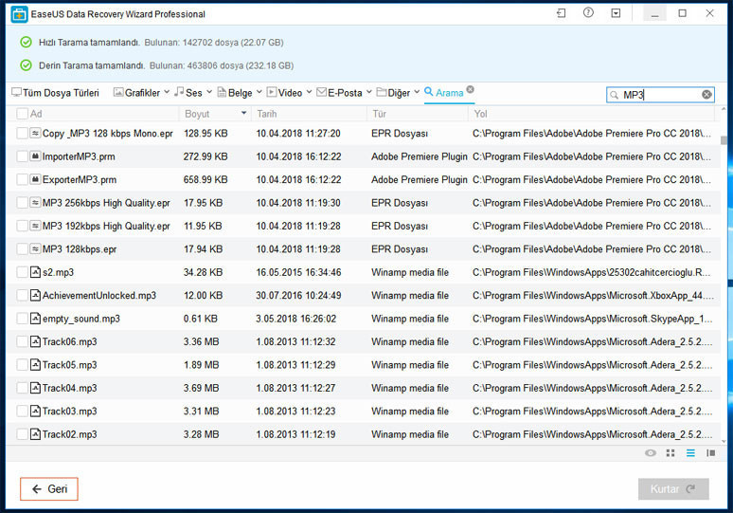Select the Grafikler file filter
This screenshot has width=733, height=513.
coord(136,93)
